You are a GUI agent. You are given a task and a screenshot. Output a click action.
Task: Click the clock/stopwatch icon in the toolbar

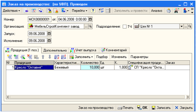click(168, 11)
